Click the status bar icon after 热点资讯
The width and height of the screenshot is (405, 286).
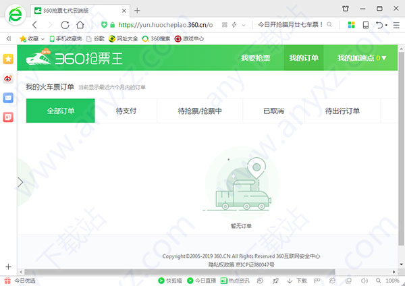click(260, 281)
